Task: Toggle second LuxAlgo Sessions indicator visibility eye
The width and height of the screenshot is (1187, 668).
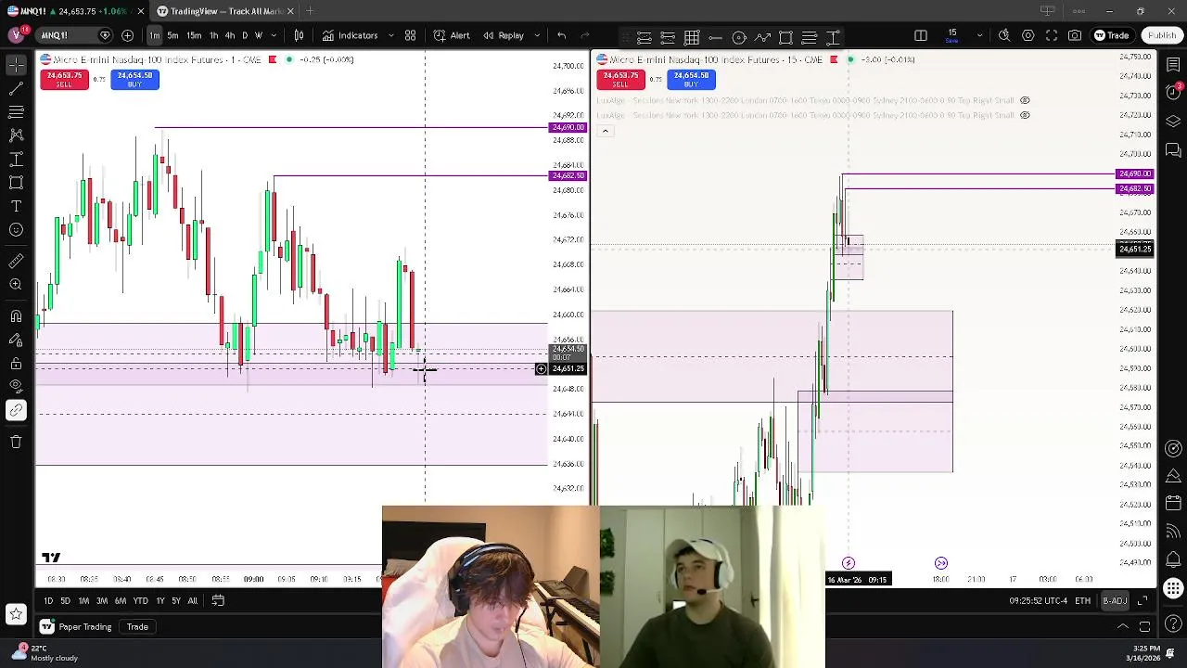Action: point(1025,115)
